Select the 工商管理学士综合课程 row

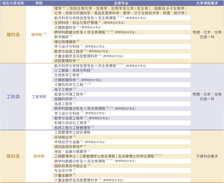point(121,133)
